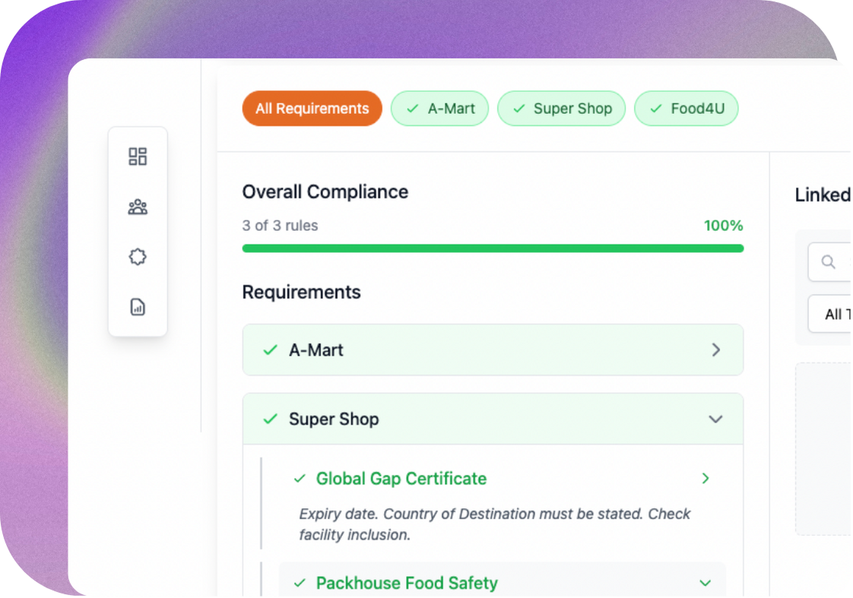Click the Global Gap Certificate checkmark
The image size is (853, 598).
300,479
